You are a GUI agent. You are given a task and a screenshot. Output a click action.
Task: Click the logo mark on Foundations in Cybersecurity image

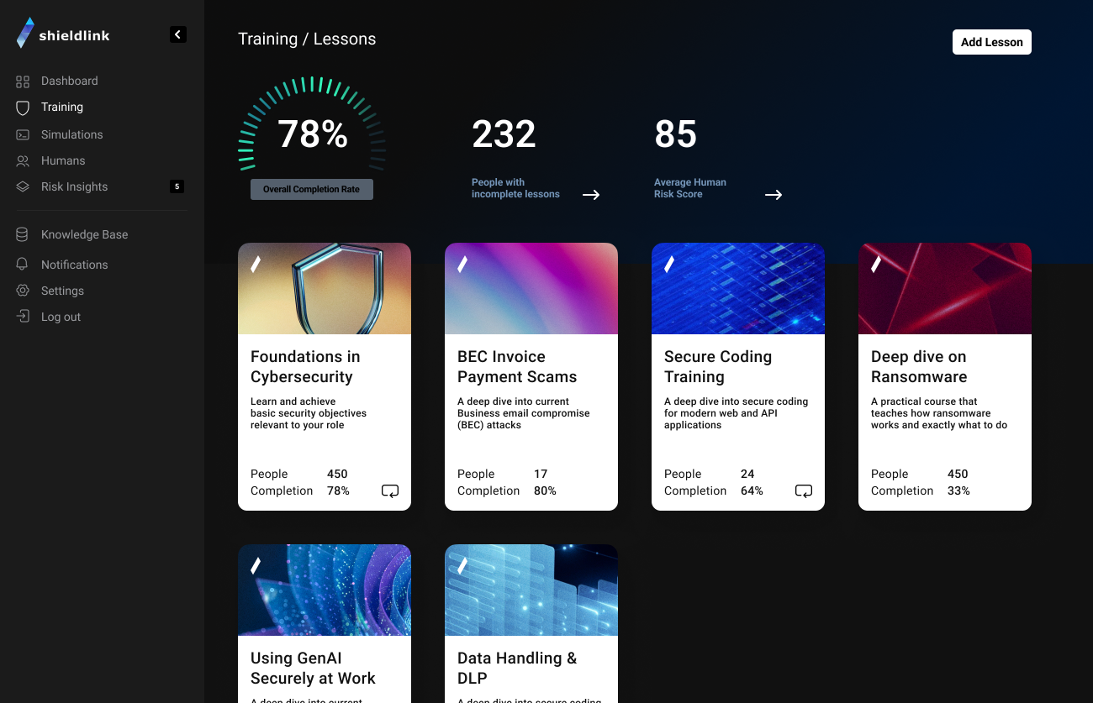[x=256, y=265]
